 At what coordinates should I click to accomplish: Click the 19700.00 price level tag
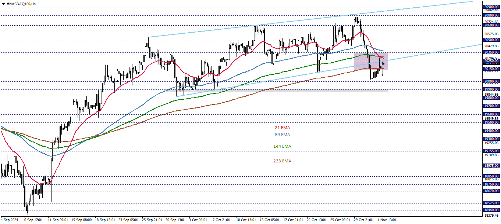(491, 106)
